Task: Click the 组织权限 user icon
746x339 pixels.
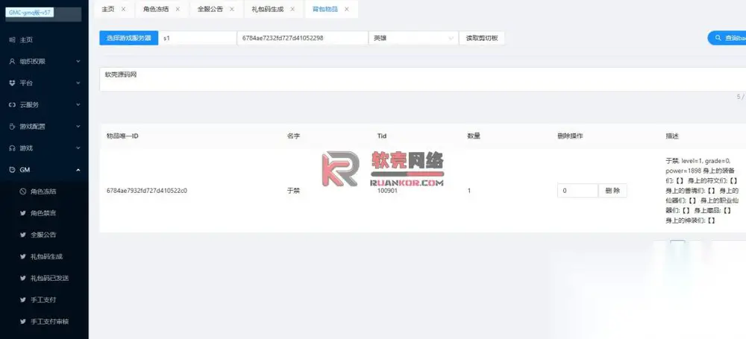Action: click(13, 62)
